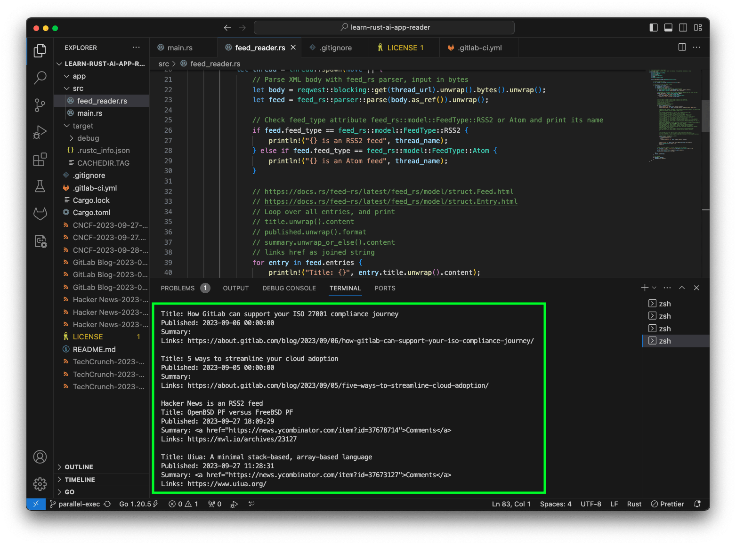Screen dimensions: 736x545
Task: Open the notifications bell
Action: [697, 504]
